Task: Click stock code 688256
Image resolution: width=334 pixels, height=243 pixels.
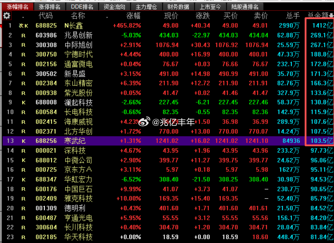Action: [46, 141]
